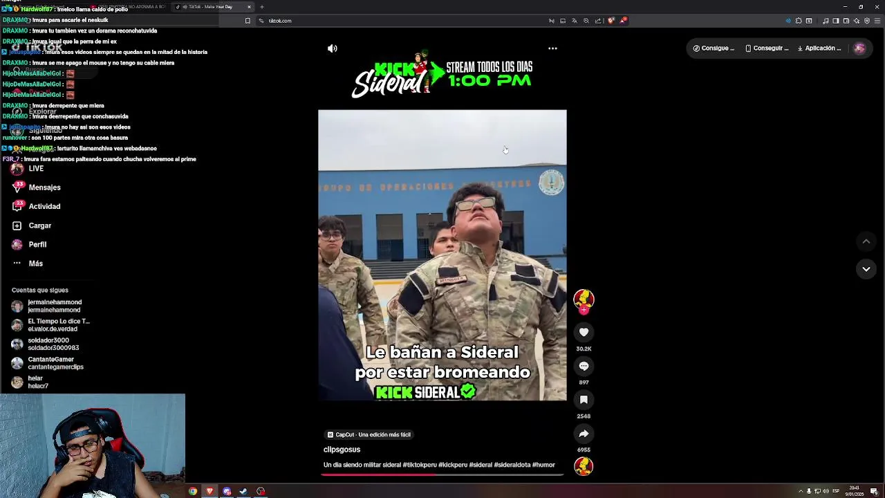Click the Conseguir app button
Screen dimensions: 885x498
[767, 48]
